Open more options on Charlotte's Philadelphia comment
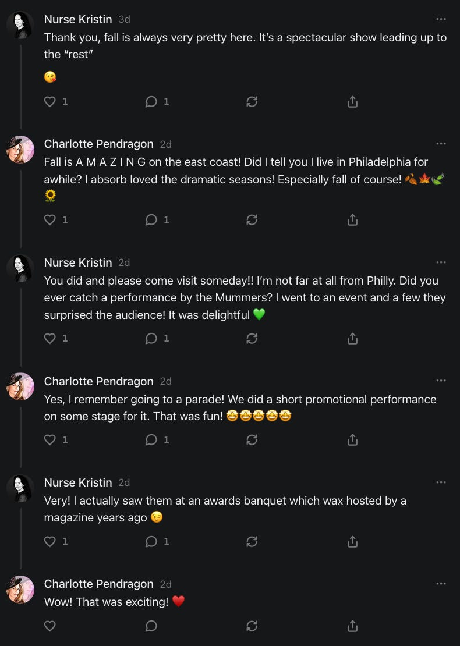460x646 pixels. [x=441, y=144]
